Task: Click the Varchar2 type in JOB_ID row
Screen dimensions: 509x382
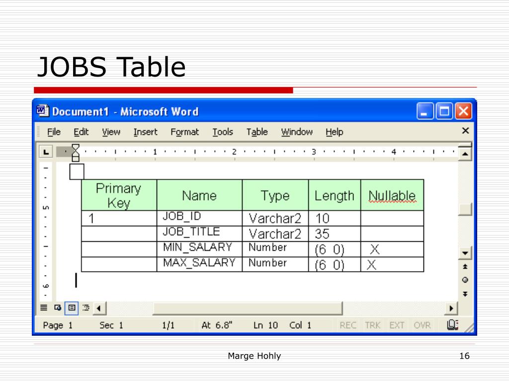Action: [275, 218]
